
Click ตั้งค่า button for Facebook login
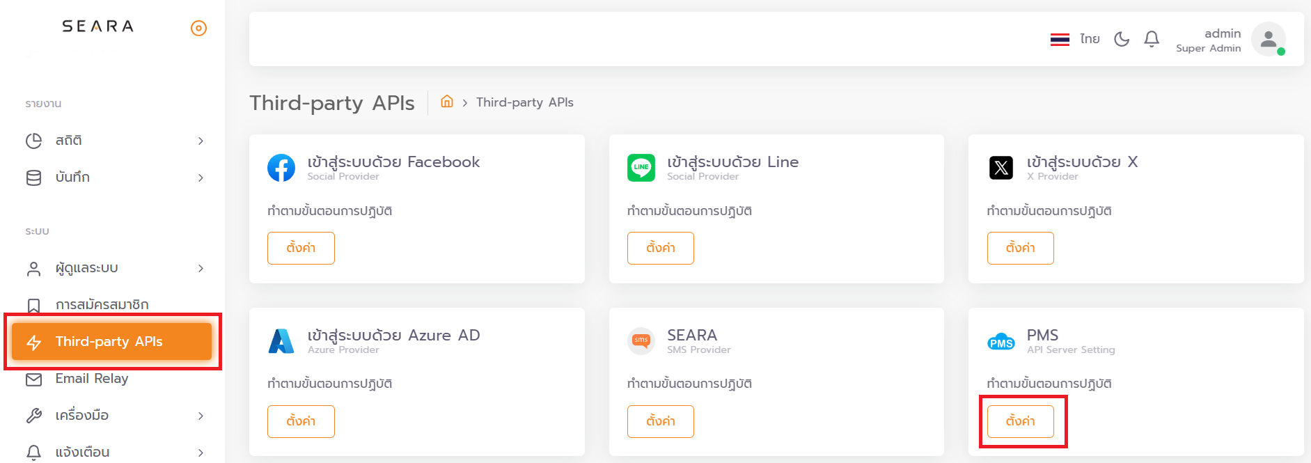(x=301, y=248)
